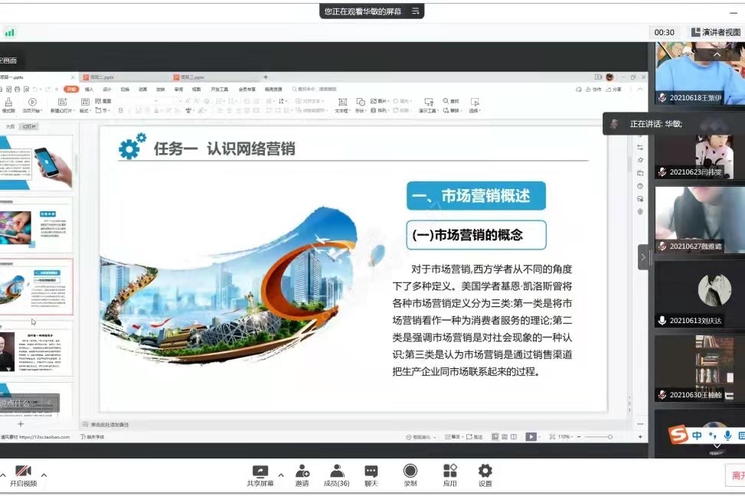
Task: Collapse the participant video side panel
Action: pyautogui.click(x=643, y=257)
